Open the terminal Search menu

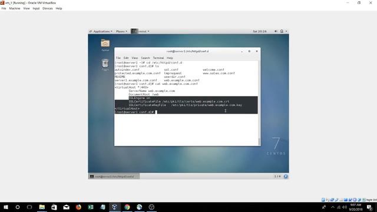(x=145, y=58)
